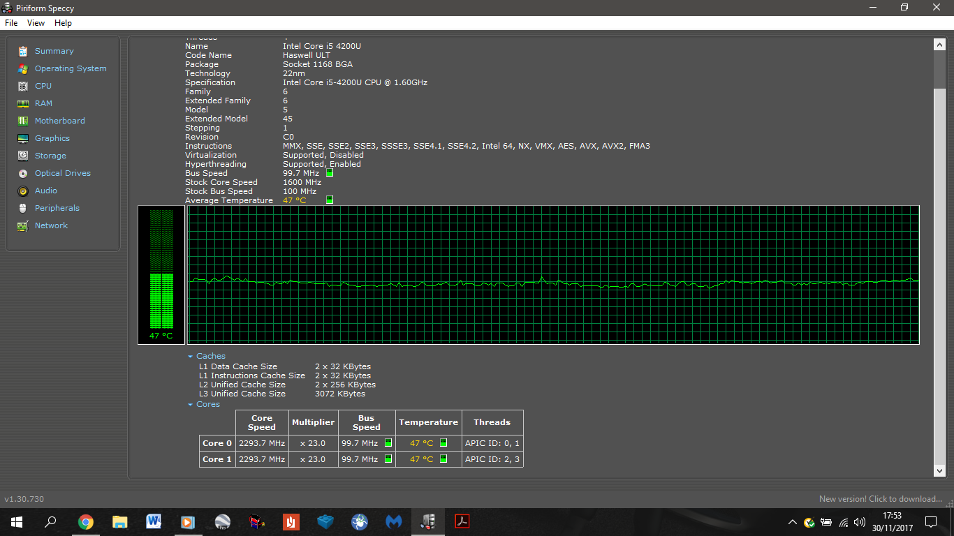
Task: Collapse the Caches section
Action: coord(190,356)
